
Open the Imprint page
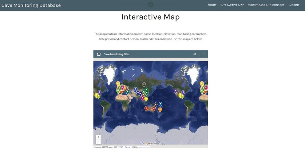click(294, 5)
